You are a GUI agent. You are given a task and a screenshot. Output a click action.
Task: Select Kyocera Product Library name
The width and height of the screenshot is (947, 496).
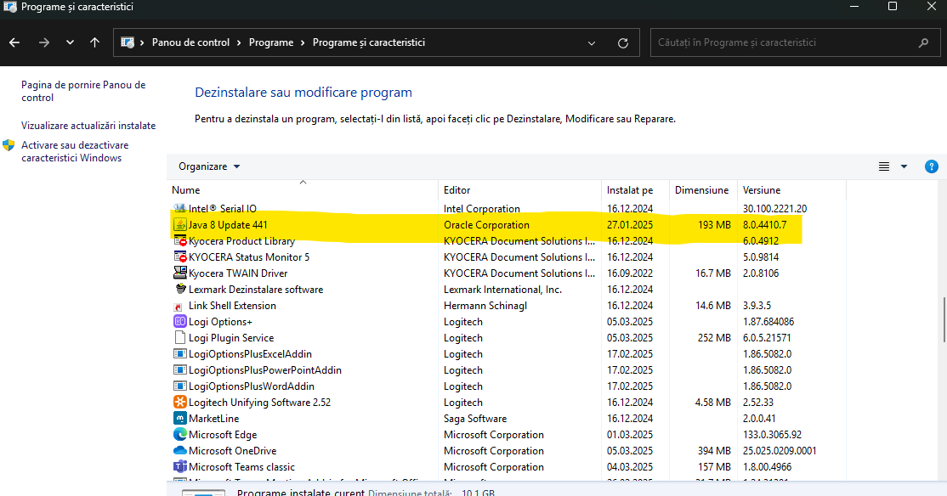[x=241, y=241]
